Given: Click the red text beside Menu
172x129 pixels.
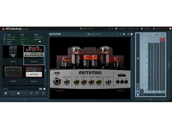Looking at the screenshot, I should click(x=165, y=29).
